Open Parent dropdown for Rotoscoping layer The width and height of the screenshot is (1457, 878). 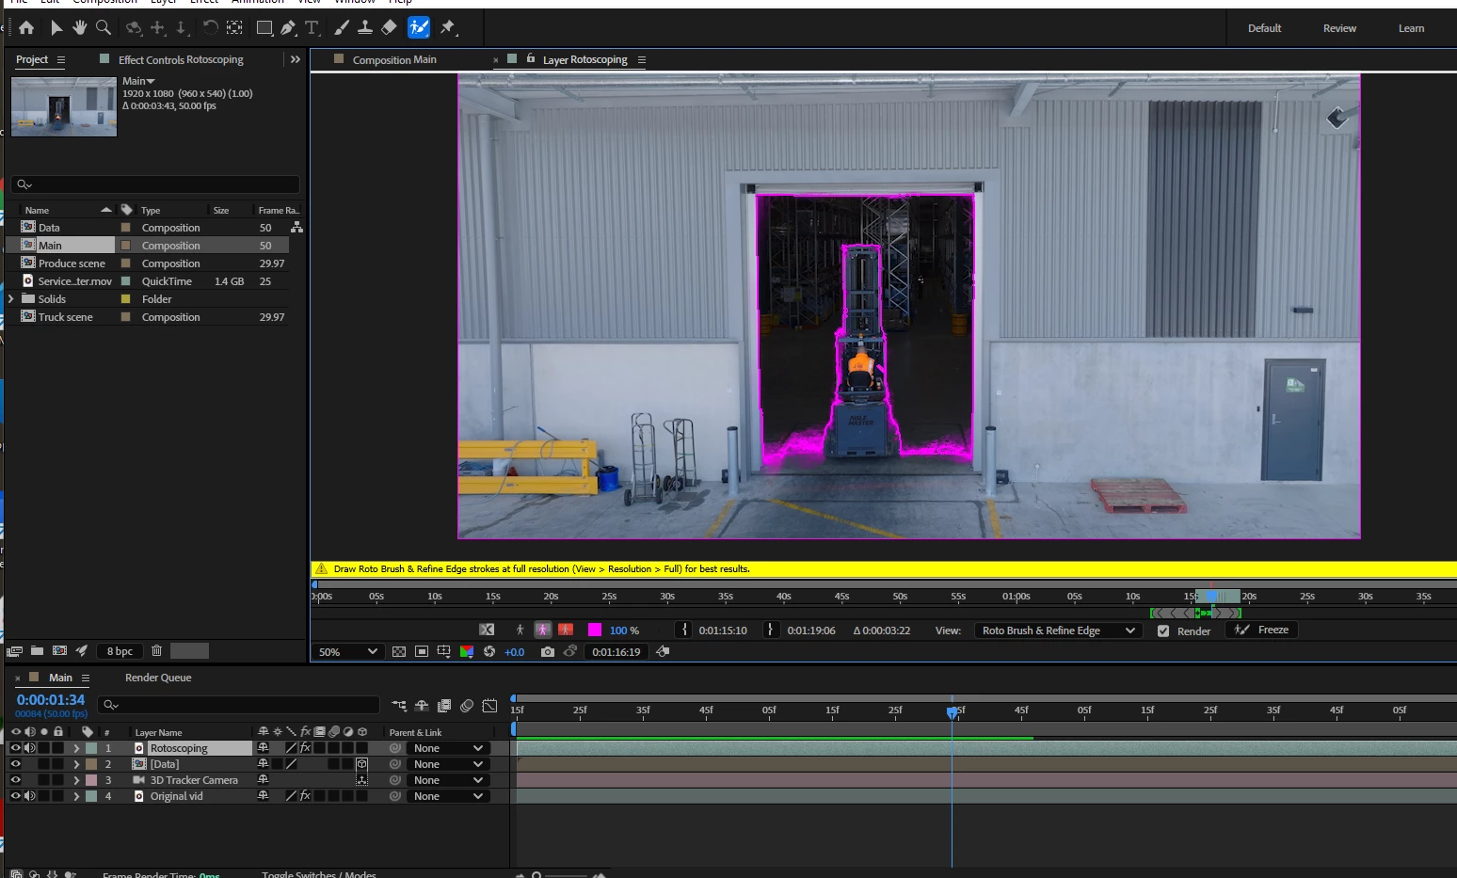click(448, 748)
